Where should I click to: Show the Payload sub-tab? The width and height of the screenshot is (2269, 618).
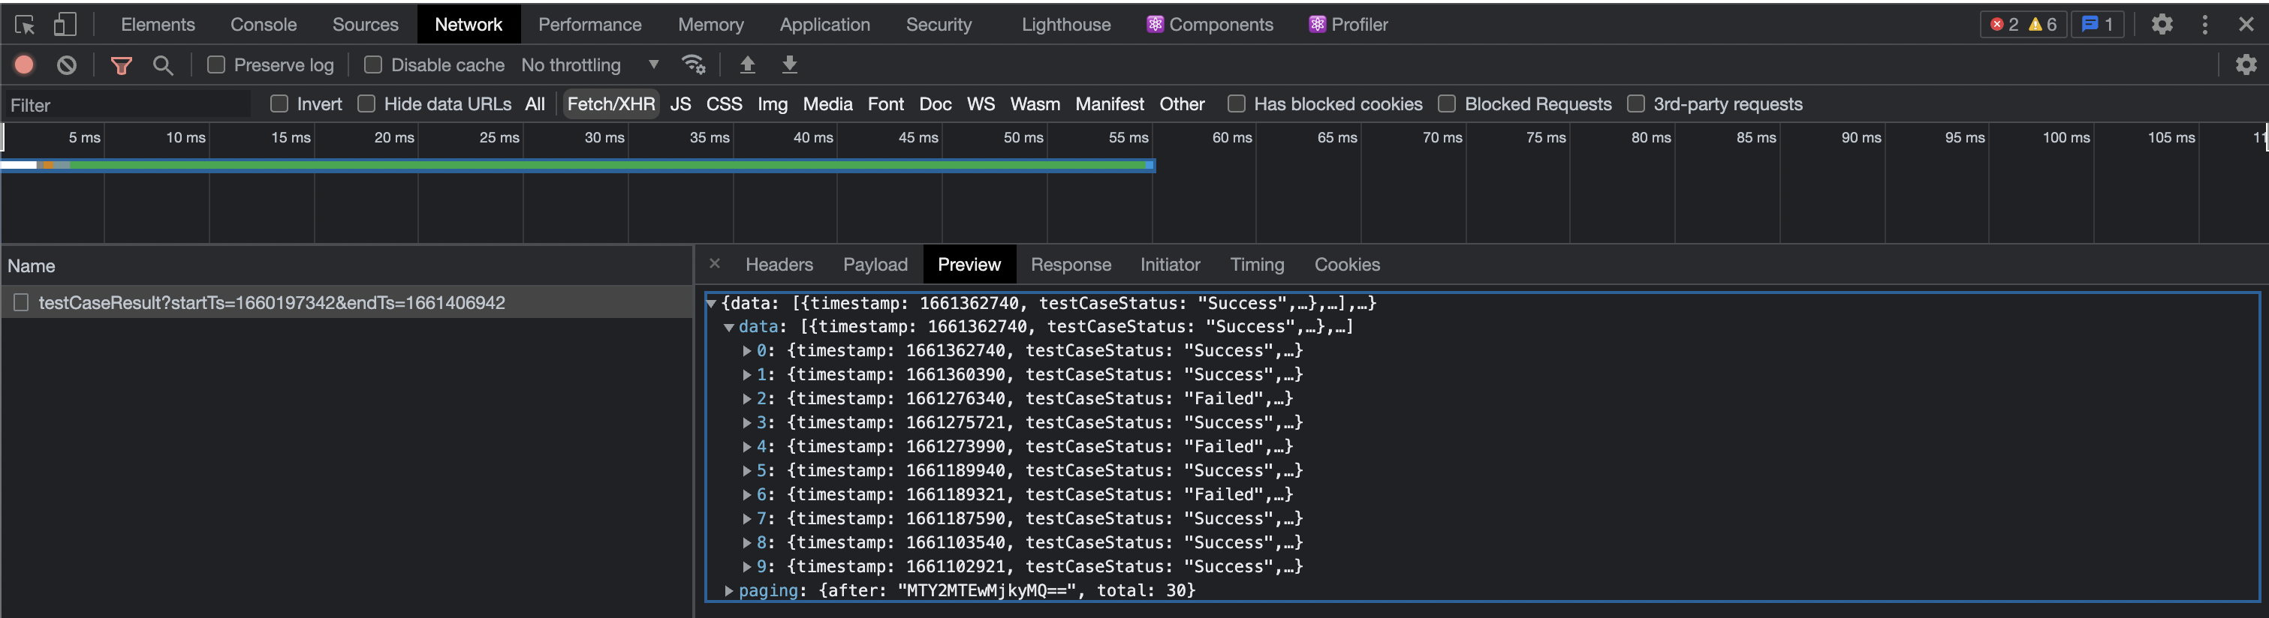point(875,264)
